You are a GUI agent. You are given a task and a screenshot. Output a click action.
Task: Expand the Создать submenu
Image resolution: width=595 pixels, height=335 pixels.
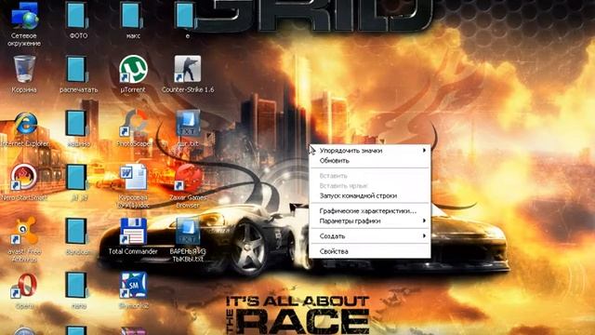[370, 235]
